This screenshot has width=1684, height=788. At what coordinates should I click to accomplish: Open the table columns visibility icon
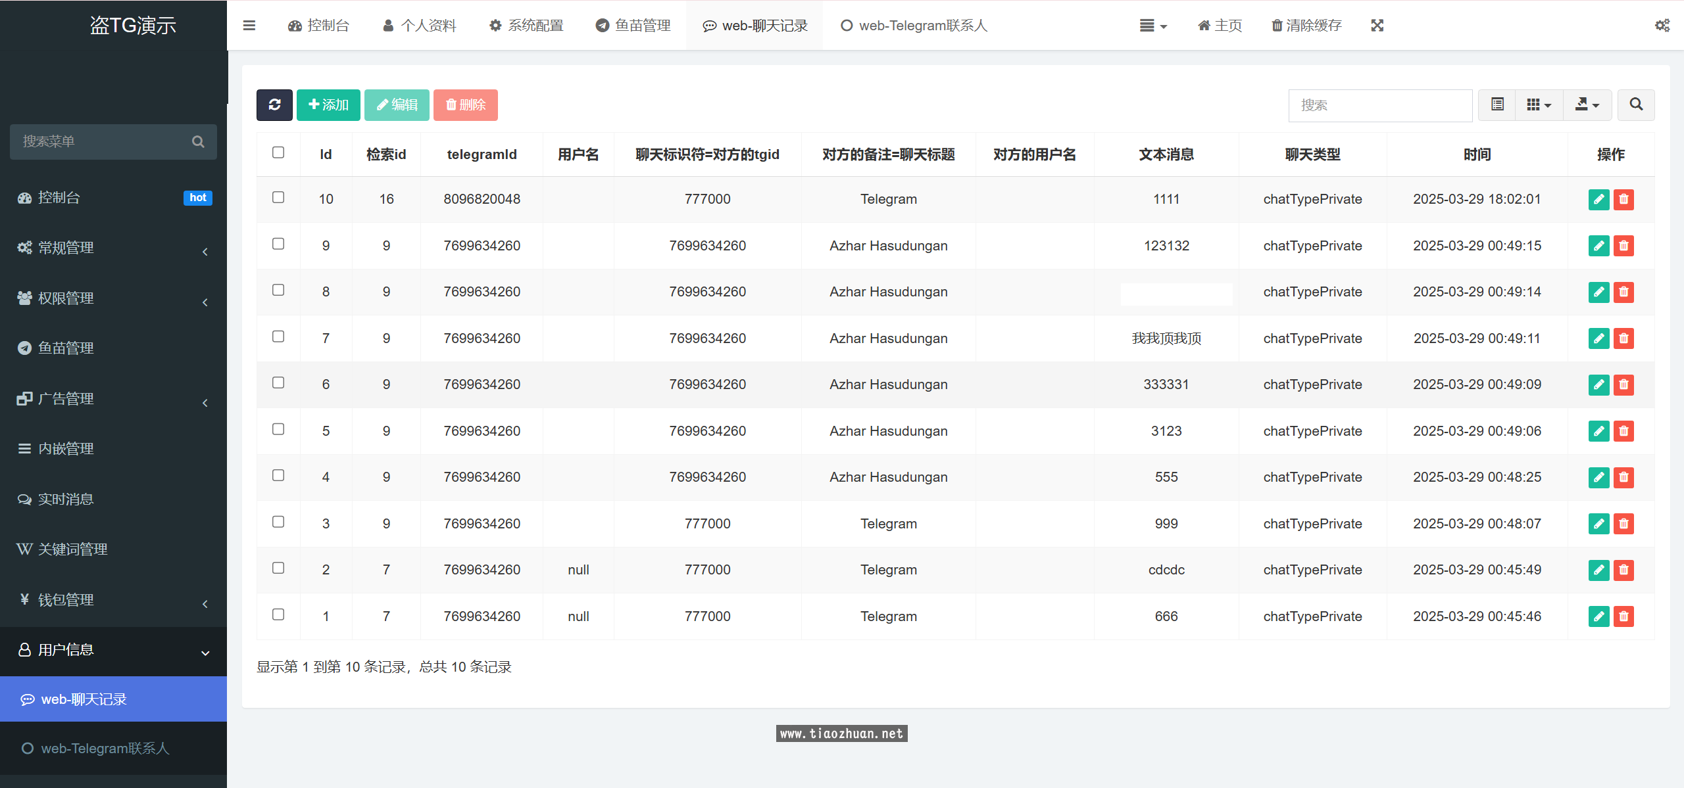pyautogui.click(x=1538, y=104)
